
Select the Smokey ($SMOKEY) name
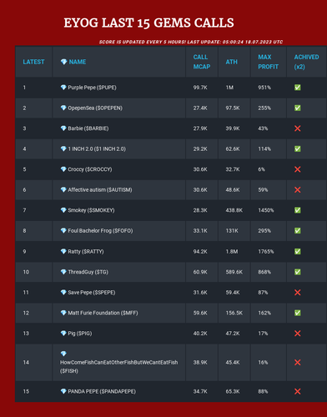[91, 210]
